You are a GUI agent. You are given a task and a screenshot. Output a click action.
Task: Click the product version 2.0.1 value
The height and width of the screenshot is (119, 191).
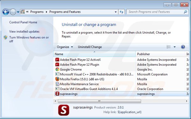(121, 107)
